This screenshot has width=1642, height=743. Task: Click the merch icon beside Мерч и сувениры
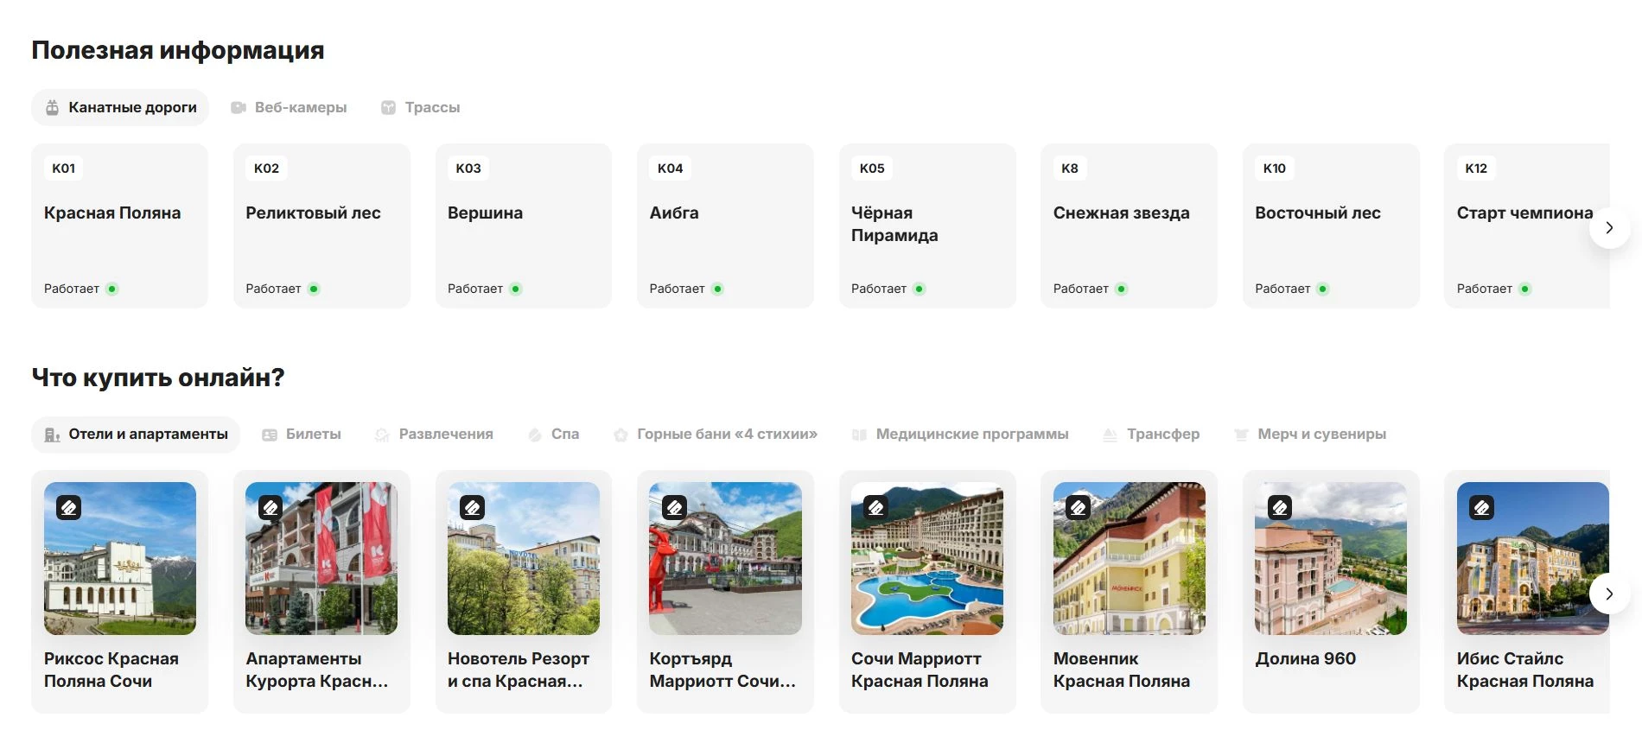(1241, 435)
